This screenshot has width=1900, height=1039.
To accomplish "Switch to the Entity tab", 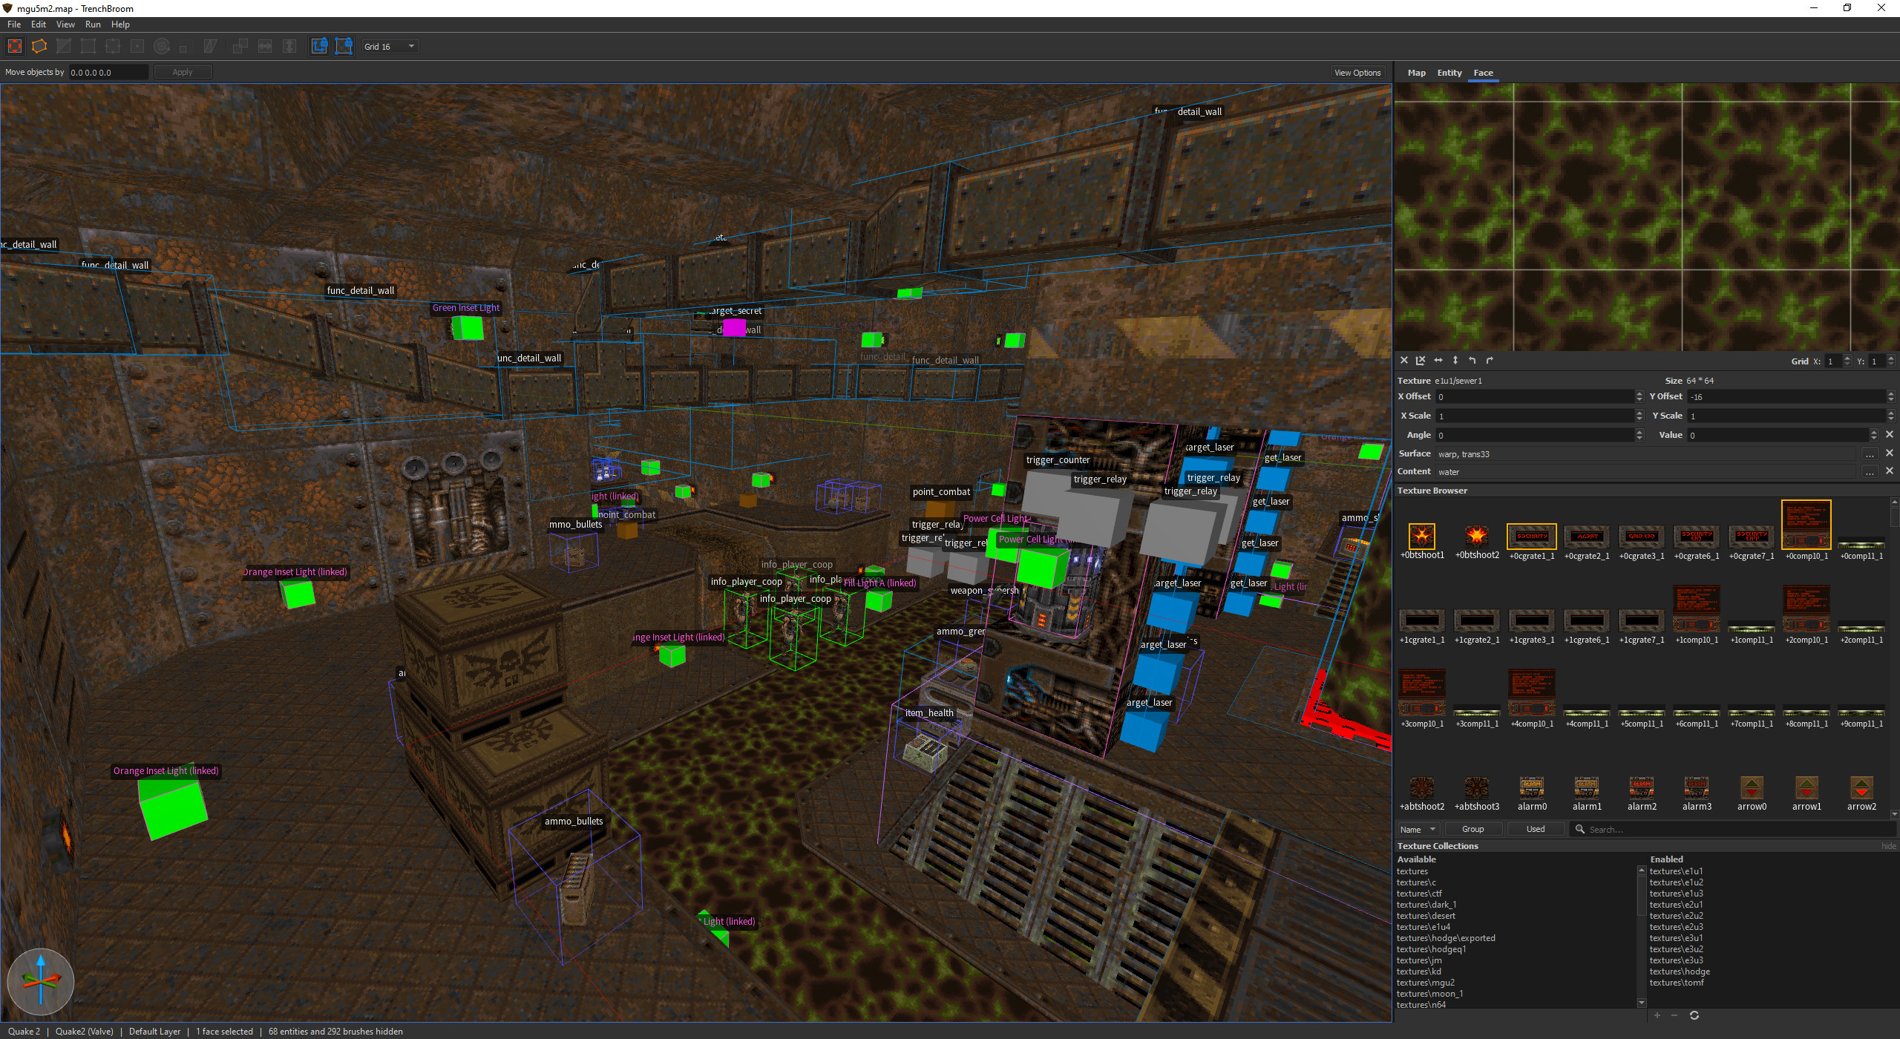I will (1449, 73).
